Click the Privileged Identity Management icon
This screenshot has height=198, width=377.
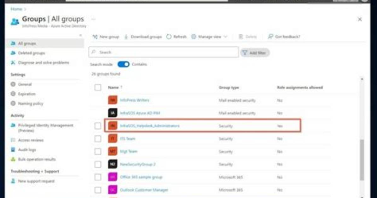(x=13, y=125)
